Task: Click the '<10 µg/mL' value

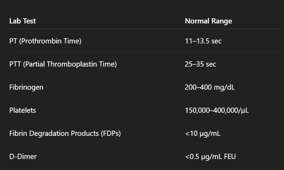Action: (x=203, y=133)
